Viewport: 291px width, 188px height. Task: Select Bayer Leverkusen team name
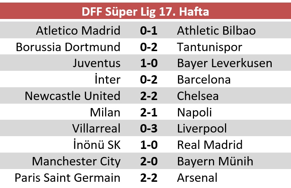click(x=225, y=64)
